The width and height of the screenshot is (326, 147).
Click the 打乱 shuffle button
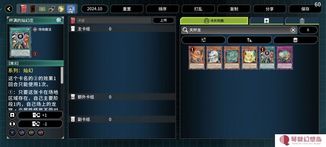point(198,9)
